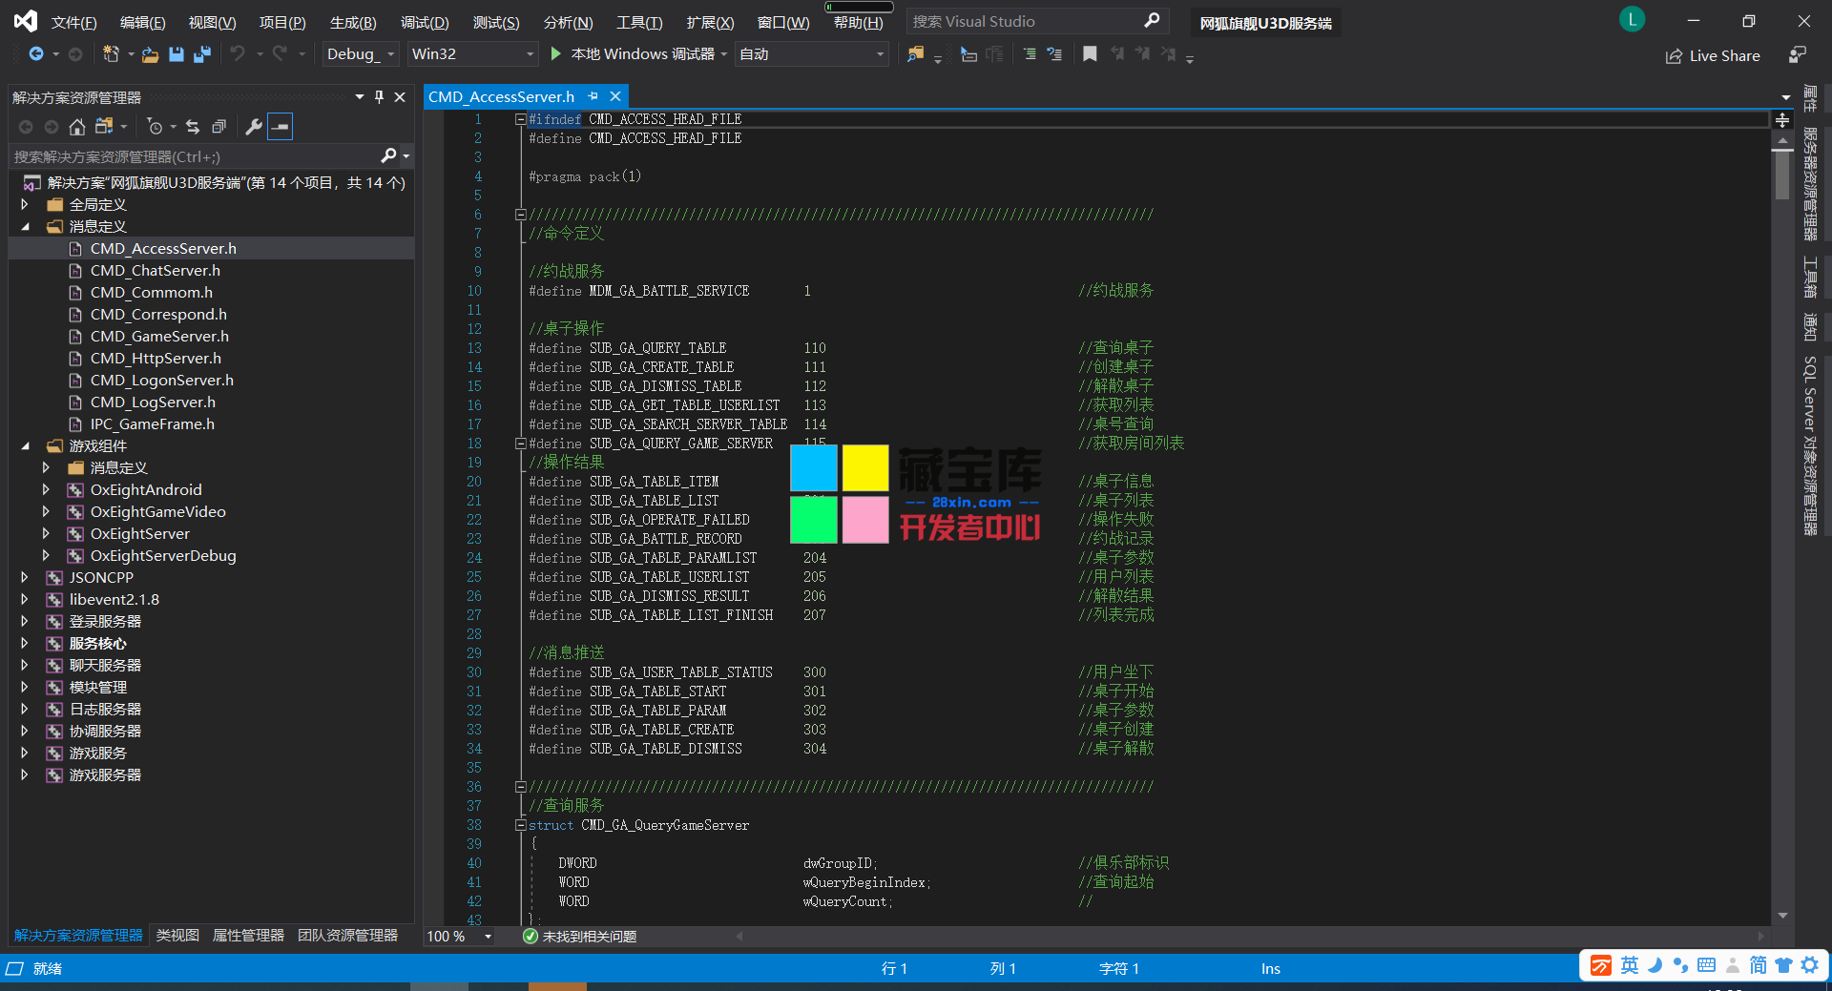The height and width of the screenshot is (991, 1832).
Task: Toggle a bookmark on the current line
Action: 1090,54
